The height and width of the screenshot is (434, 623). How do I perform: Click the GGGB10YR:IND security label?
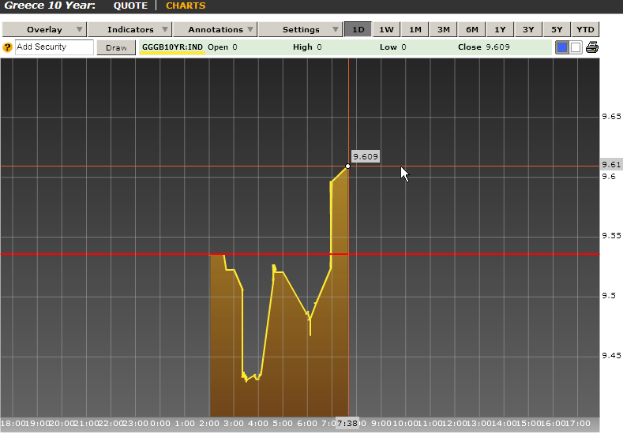(x=172, y=47)
